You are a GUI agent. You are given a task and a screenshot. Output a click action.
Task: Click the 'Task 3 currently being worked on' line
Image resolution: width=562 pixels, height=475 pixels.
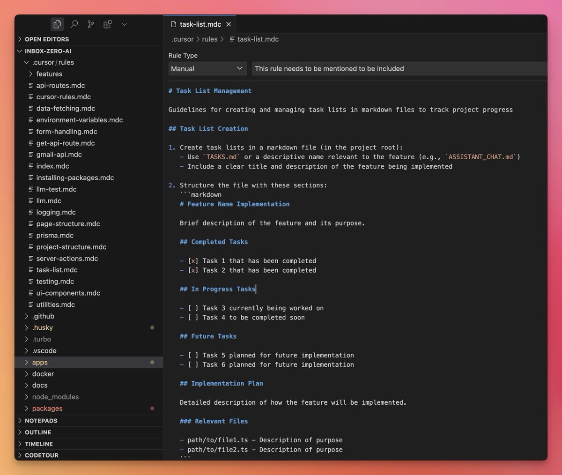(252, 308)
